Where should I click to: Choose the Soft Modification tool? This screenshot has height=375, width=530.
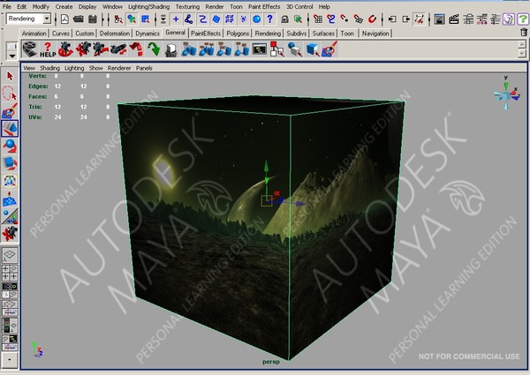point(10,199)
